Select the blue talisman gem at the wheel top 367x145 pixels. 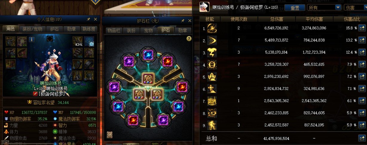click(148, 55)
